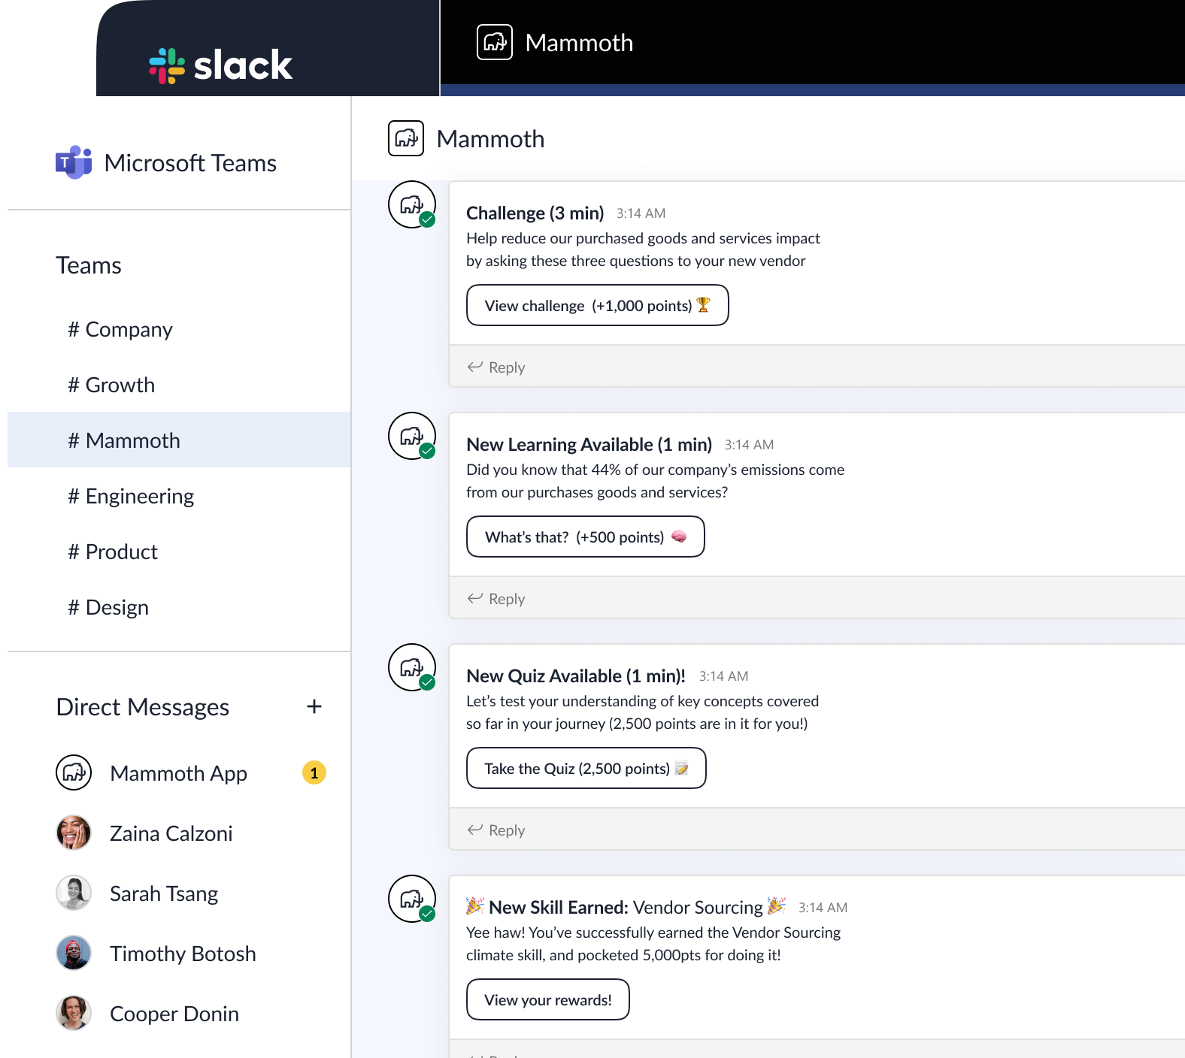This screenshot has height=1058, width=1185.
Task: Click Mammoth avatar on New Learning message
Action: (x=412, y=436)
